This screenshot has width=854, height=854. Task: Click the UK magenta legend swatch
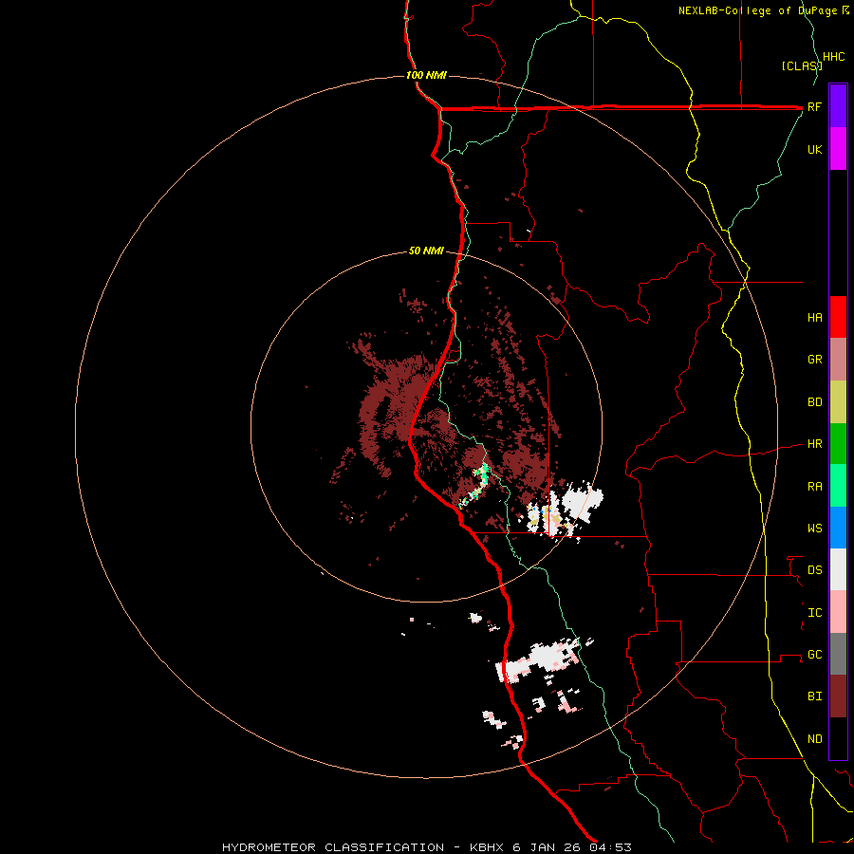coord(838,149)
